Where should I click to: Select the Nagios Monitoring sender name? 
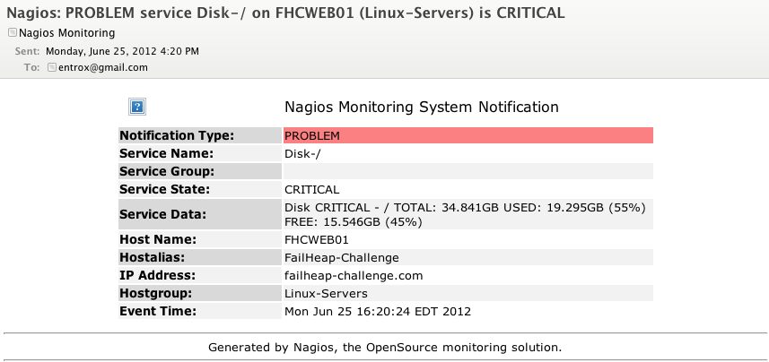(x=66, y=33)
